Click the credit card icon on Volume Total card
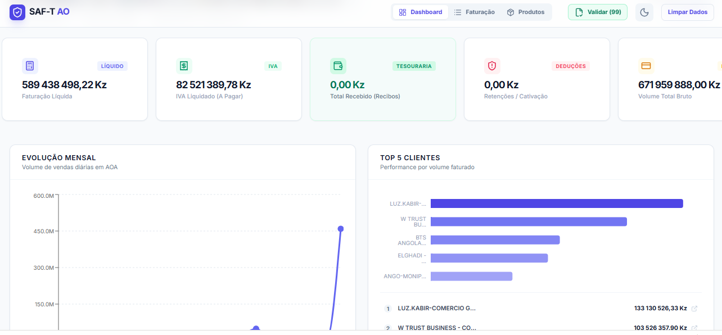 click(x=646, y=66)
